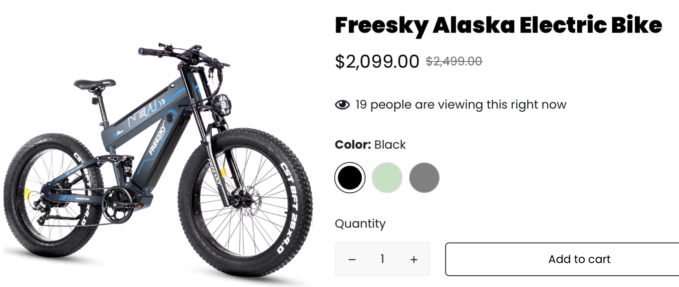Click the Add to cart button
The width and height of the screenshot is (679, 287).
point(579,259)
